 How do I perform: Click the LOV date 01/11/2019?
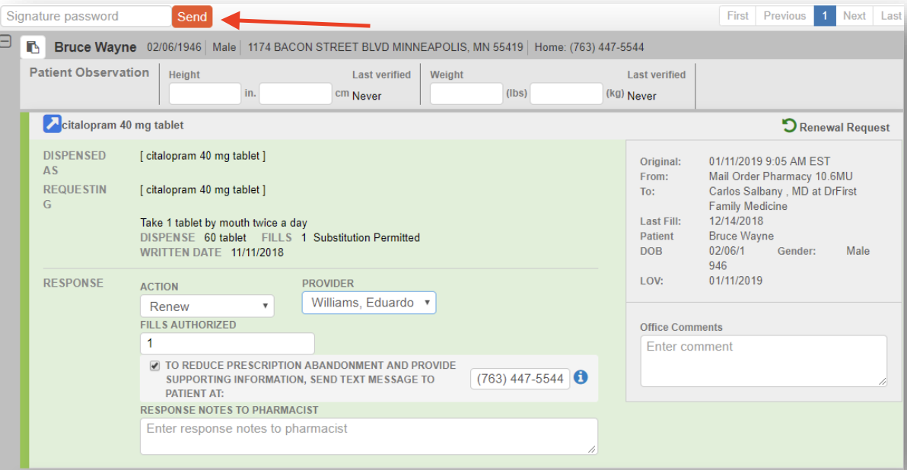[736, 281]
